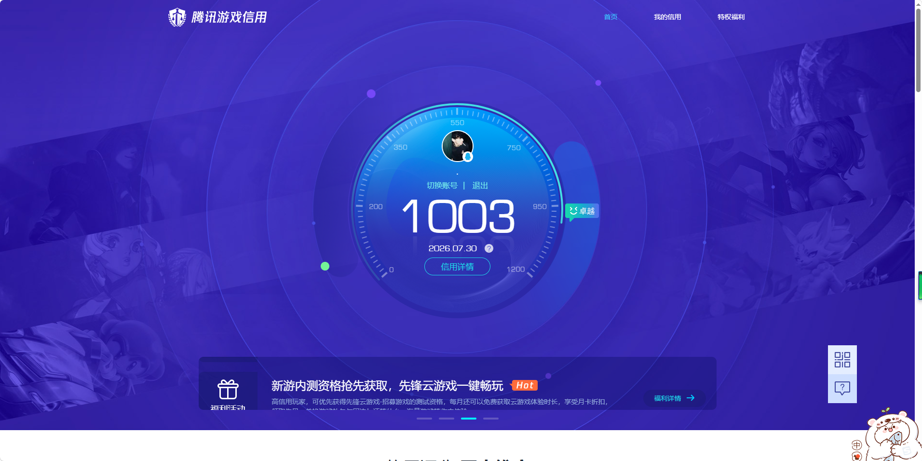
Task: Click 切换账号 to switch account
Action: (x=442, y=186)
